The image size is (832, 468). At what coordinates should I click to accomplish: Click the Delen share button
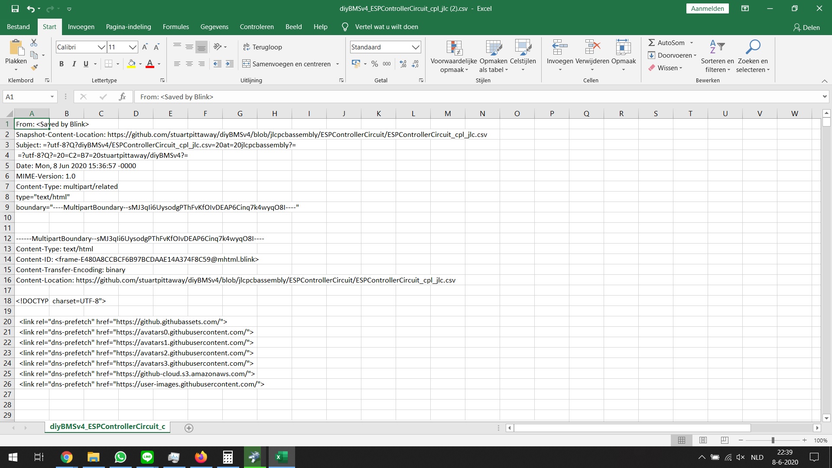806,27
